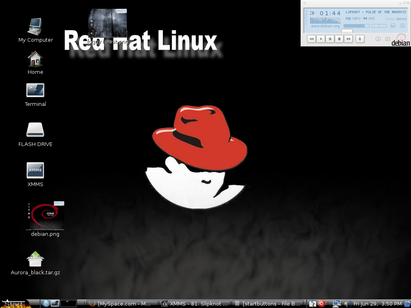Screen dimensions: 411x308
Task: Click the XMMS play button
Action: click(x=321, y=39)
